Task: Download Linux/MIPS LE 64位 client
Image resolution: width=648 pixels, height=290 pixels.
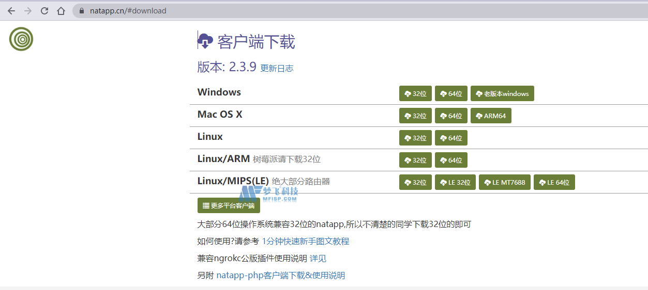Action: point(554,183)
